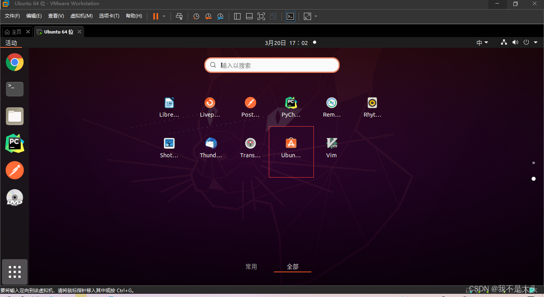Open the clock and calendar at 3月20日
Viewport: 544px width, 297px height.
coord(286,43)
